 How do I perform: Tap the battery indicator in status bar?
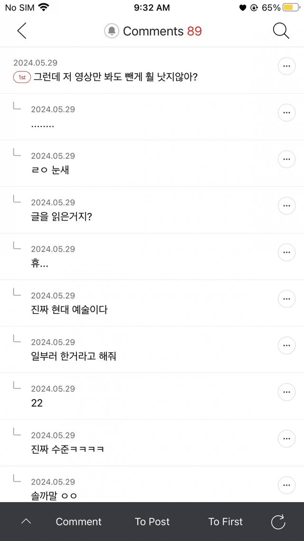(290, 8)
